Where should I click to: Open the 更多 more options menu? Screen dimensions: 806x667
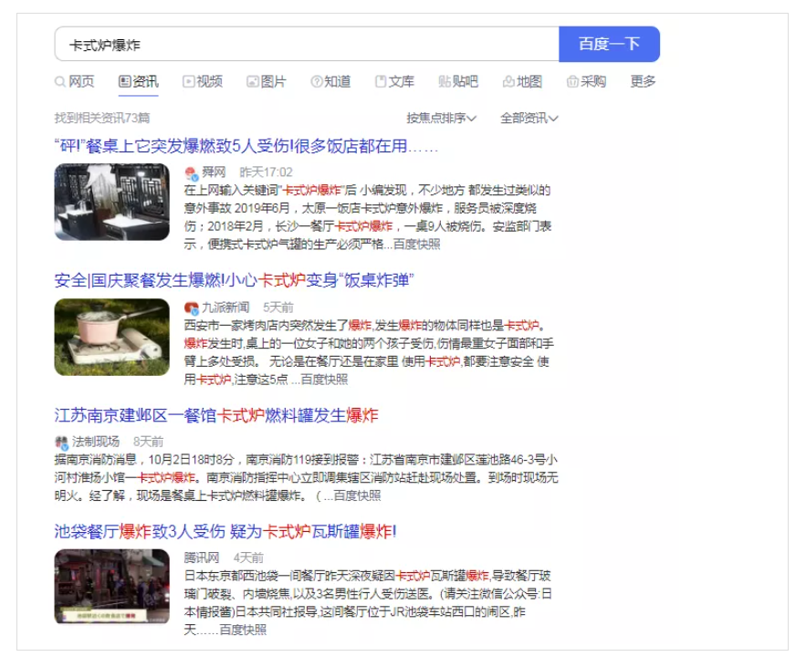coord(643,82)
